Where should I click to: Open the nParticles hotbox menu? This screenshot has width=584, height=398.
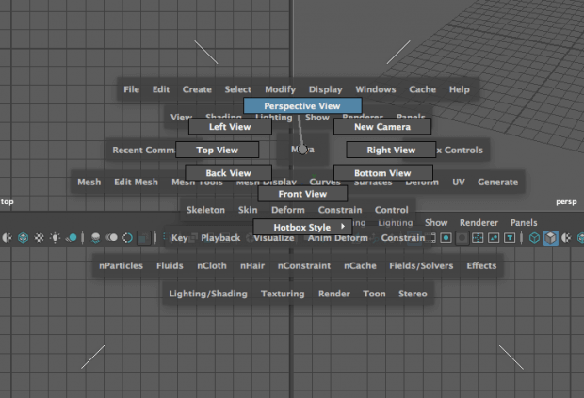tap(122, 265)
